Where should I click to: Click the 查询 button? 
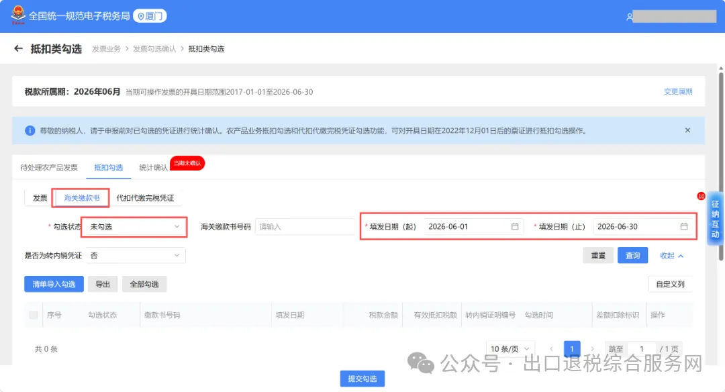click(632, 256)
